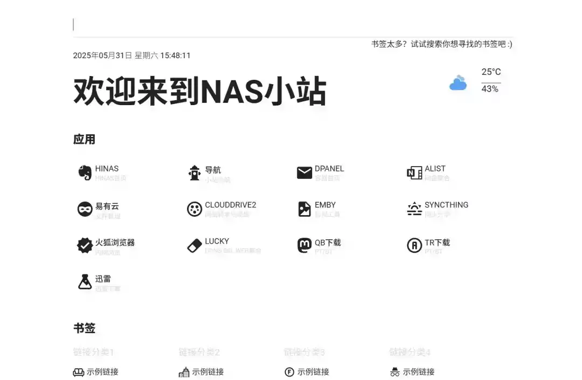Click the SYNCTHING sunrise icon
Screen dimensions: 582x380
point(414,209)
